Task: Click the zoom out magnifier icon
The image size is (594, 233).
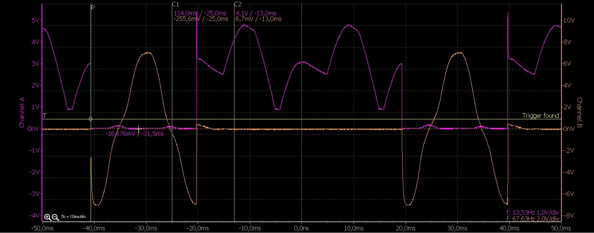Action: pyautogui.click(x=55, y=217)
